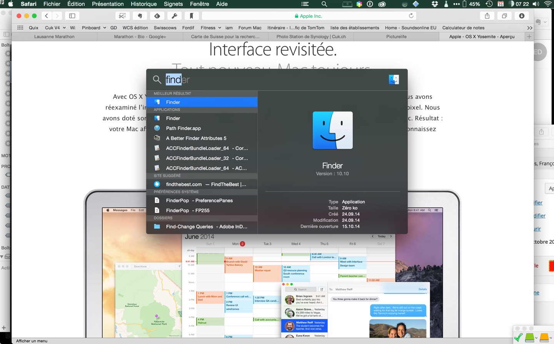
Task: Select Find-Change Queries folder result
Action: pyautogui.click(x=202, y=226)
